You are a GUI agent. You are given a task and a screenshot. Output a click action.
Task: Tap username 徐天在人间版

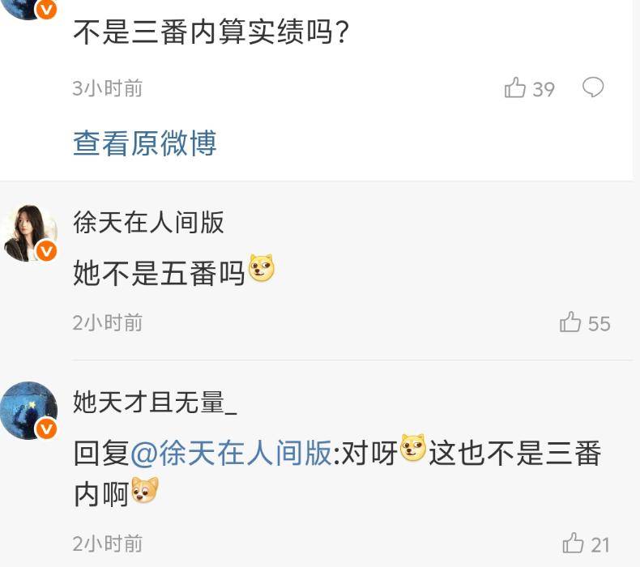[148, 223]
